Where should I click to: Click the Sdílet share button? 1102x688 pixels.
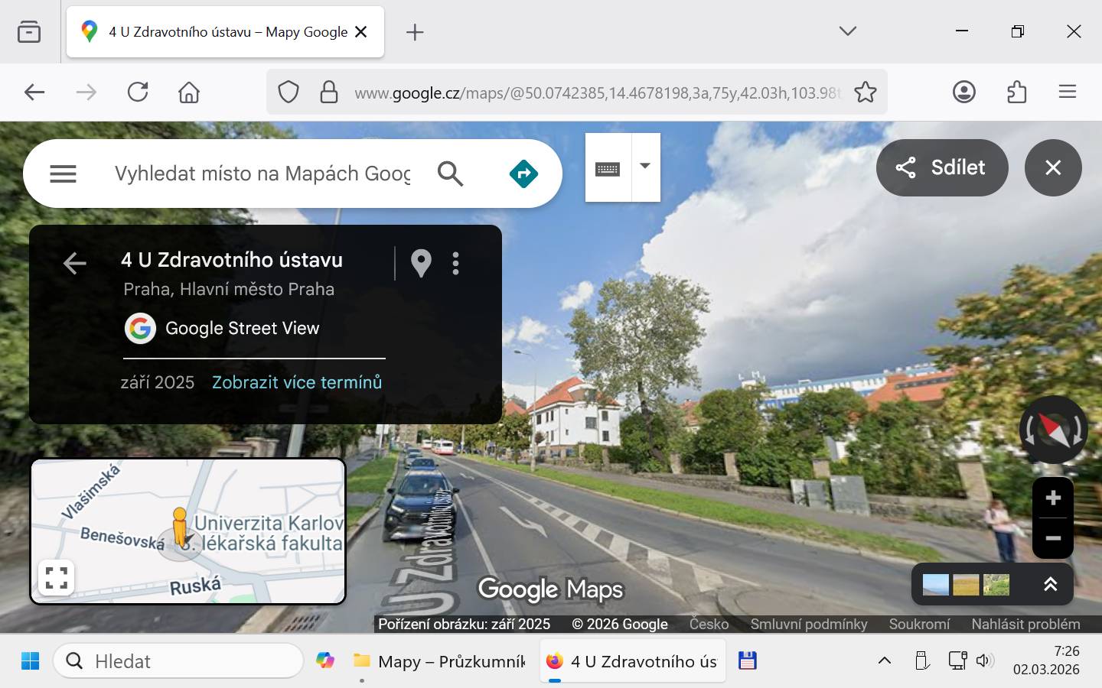(x=941, y=167)
